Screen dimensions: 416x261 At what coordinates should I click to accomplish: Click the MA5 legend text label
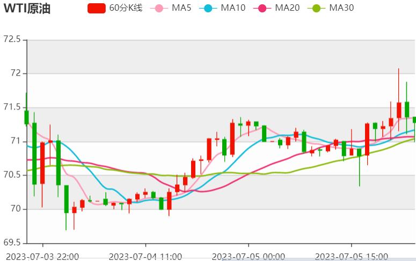click(x=181, y=8)
